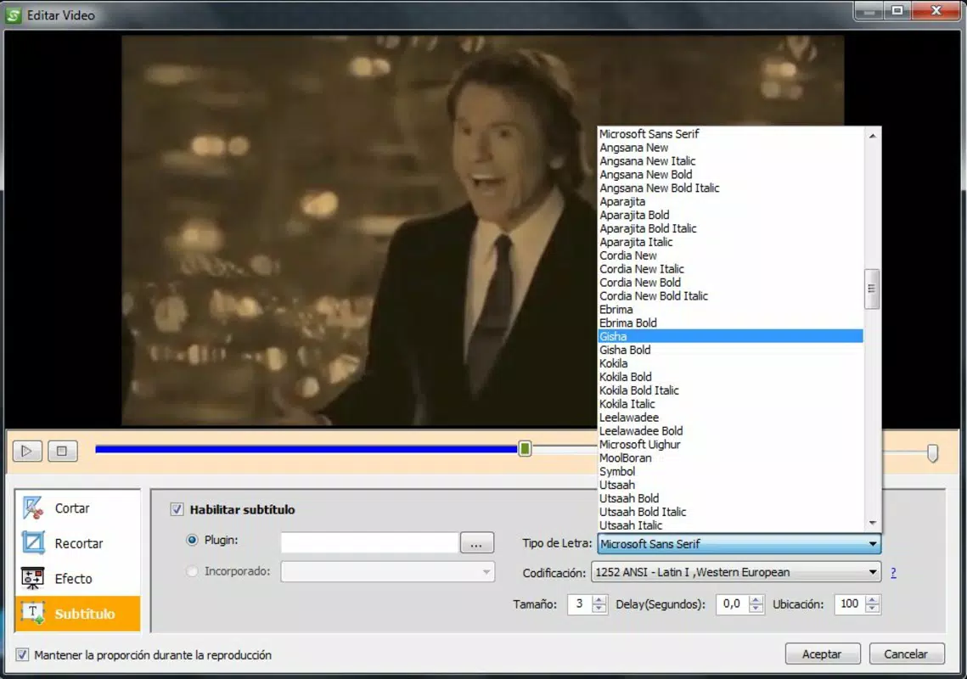The image size is (967, 679).
Task: Click the volume slider handle at right
Action: (932, 453)
